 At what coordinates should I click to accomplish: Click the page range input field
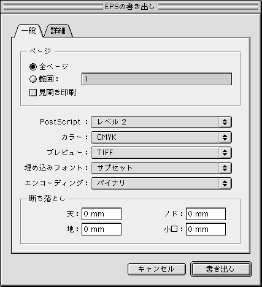click(x=156, y=79)
